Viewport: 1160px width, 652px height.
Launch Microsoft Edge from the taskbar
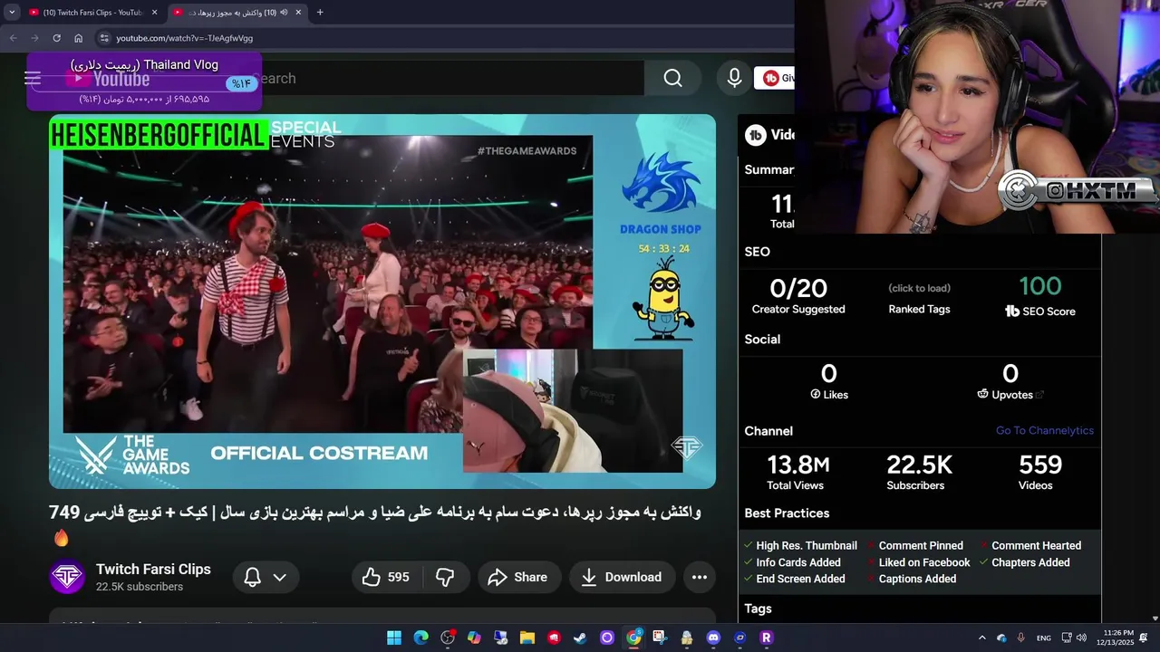[420, 638]
